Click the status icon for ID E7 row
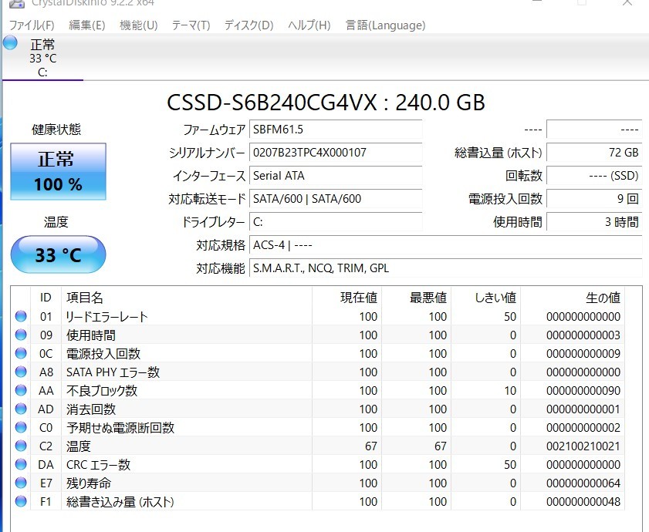Viewport: 649px width, 532px height. (x=21, y=483)
